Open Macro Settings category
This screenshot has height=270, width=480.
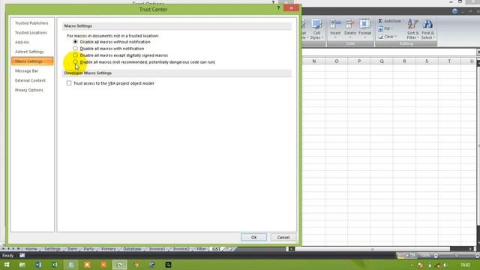[x=32, y=61]
